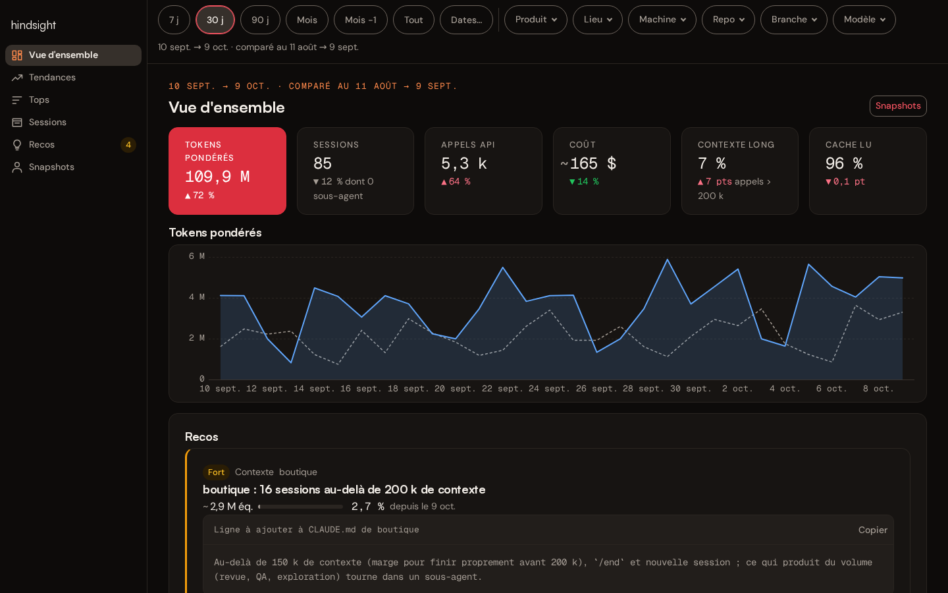Click the reco title about 16 sessions
Screen dimensions: 948x593
point(344,490)
